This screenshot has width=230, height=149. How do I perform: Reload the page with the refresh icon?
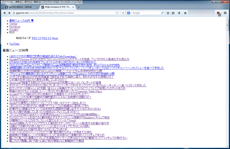(123, 13)
